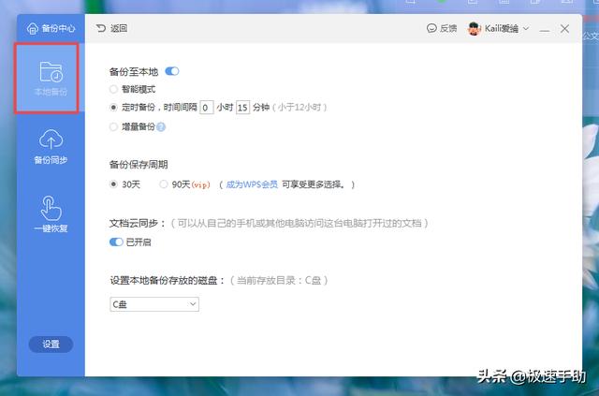
Task: Click the 备份保存周期 heading text
Action: (x=139, y=165)
